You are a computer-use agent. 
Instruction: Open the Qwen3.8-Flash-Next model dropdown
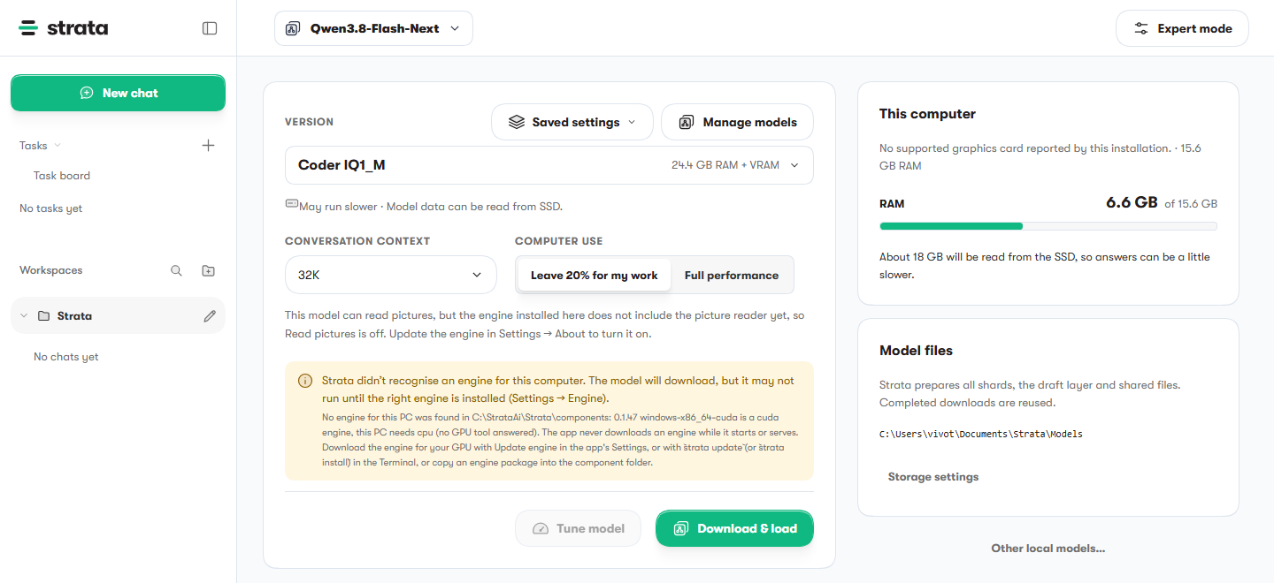[x=373, y=28]
